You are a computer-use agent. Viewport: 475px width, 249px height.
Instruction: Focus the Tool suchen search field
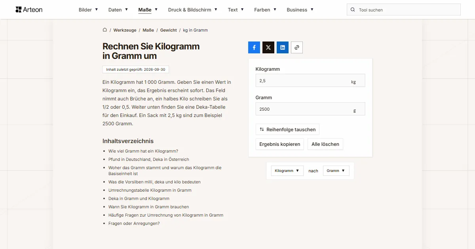pyautogui.click(x=404, y=9)
